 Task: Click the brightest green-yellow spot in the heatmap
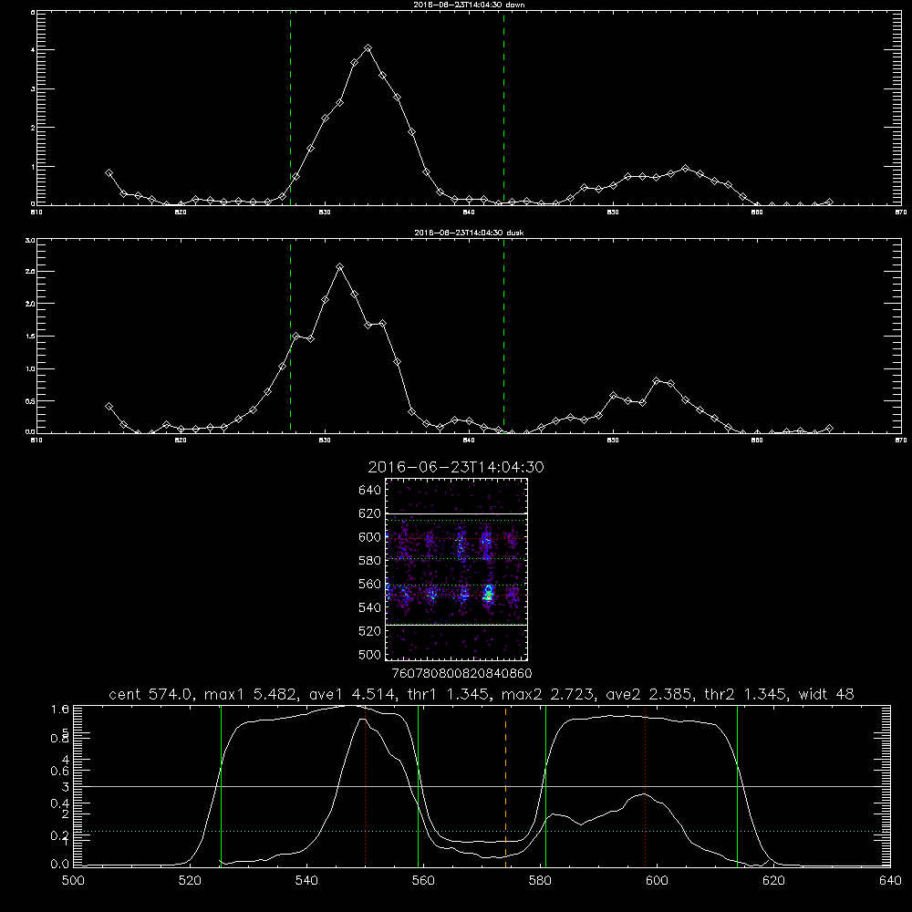click(489, 595)
